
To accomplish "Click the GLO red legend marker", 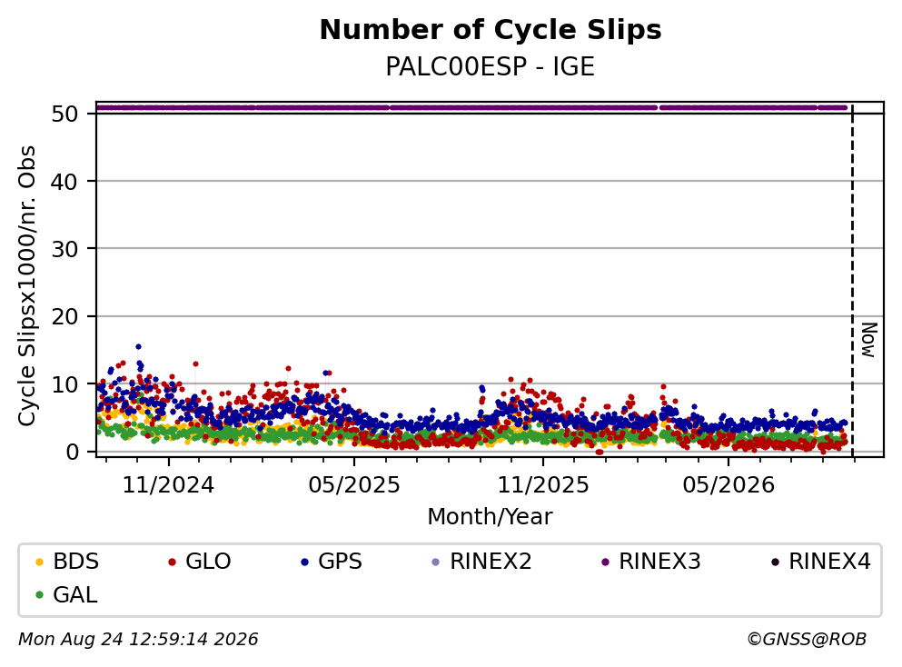I will coord(172,562).
